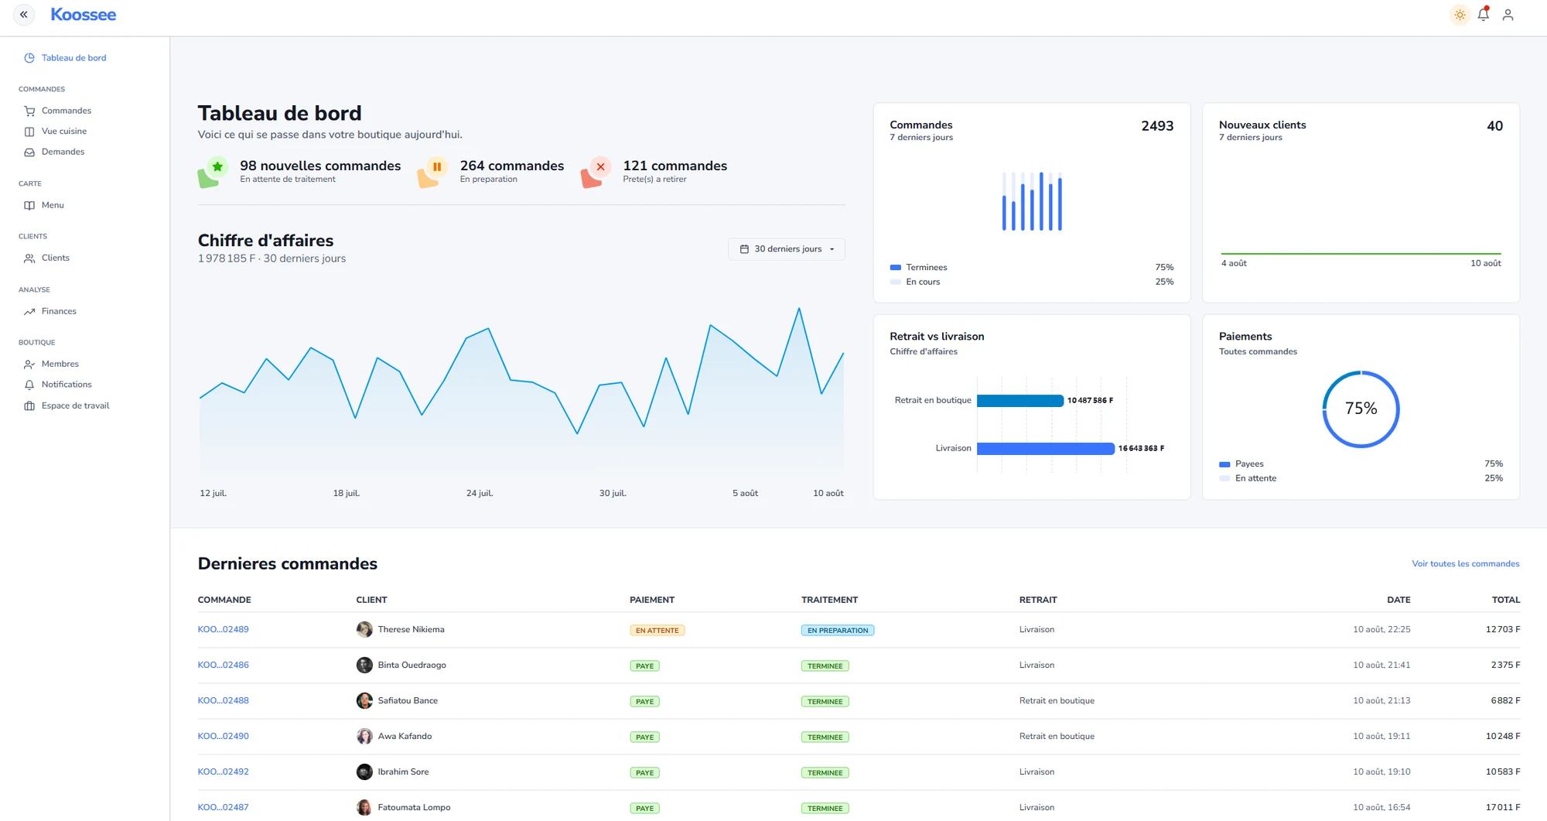1547x821 pixels.
Task: Click the 75% payments donut chart
Action: [1361, 409]
